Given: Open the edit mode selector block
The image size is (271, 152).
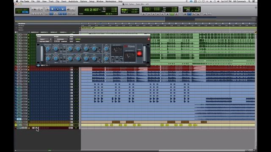Looking at the screenshot, I should (22, 11).
